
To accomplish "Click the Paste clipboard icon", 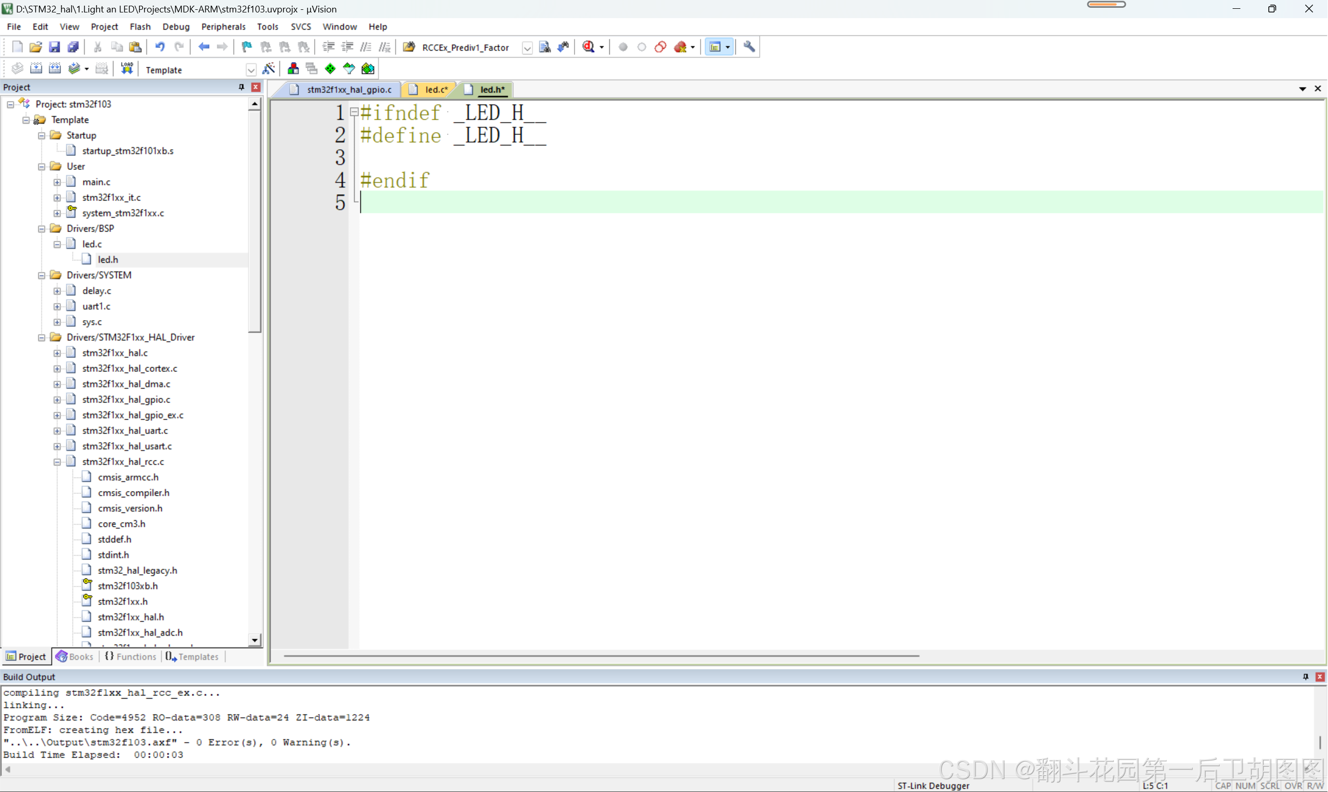I will pyautogui.click(x=136, y=47).
